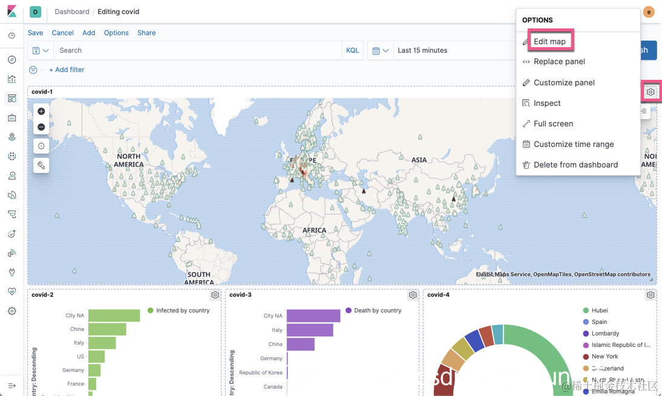662x396 pixels.
Task: Toggle Infected by country legend item
Action: pyautogui.click(x=179, y=310)
